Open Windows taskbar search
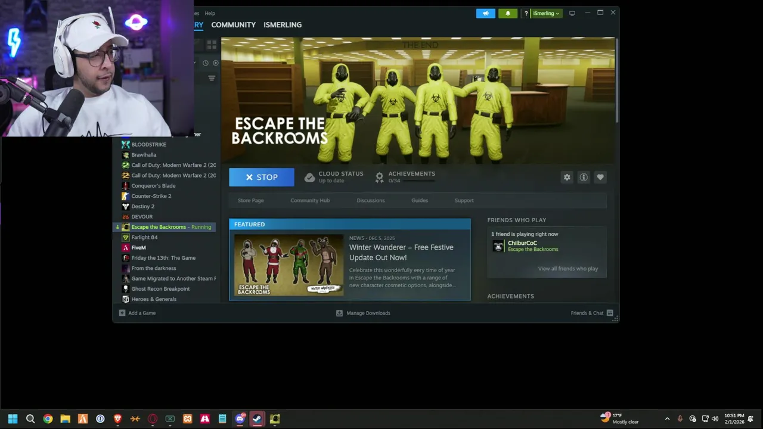 [30, 419]
